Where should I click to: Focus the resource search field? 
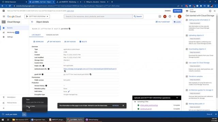(x=98, y=17)
